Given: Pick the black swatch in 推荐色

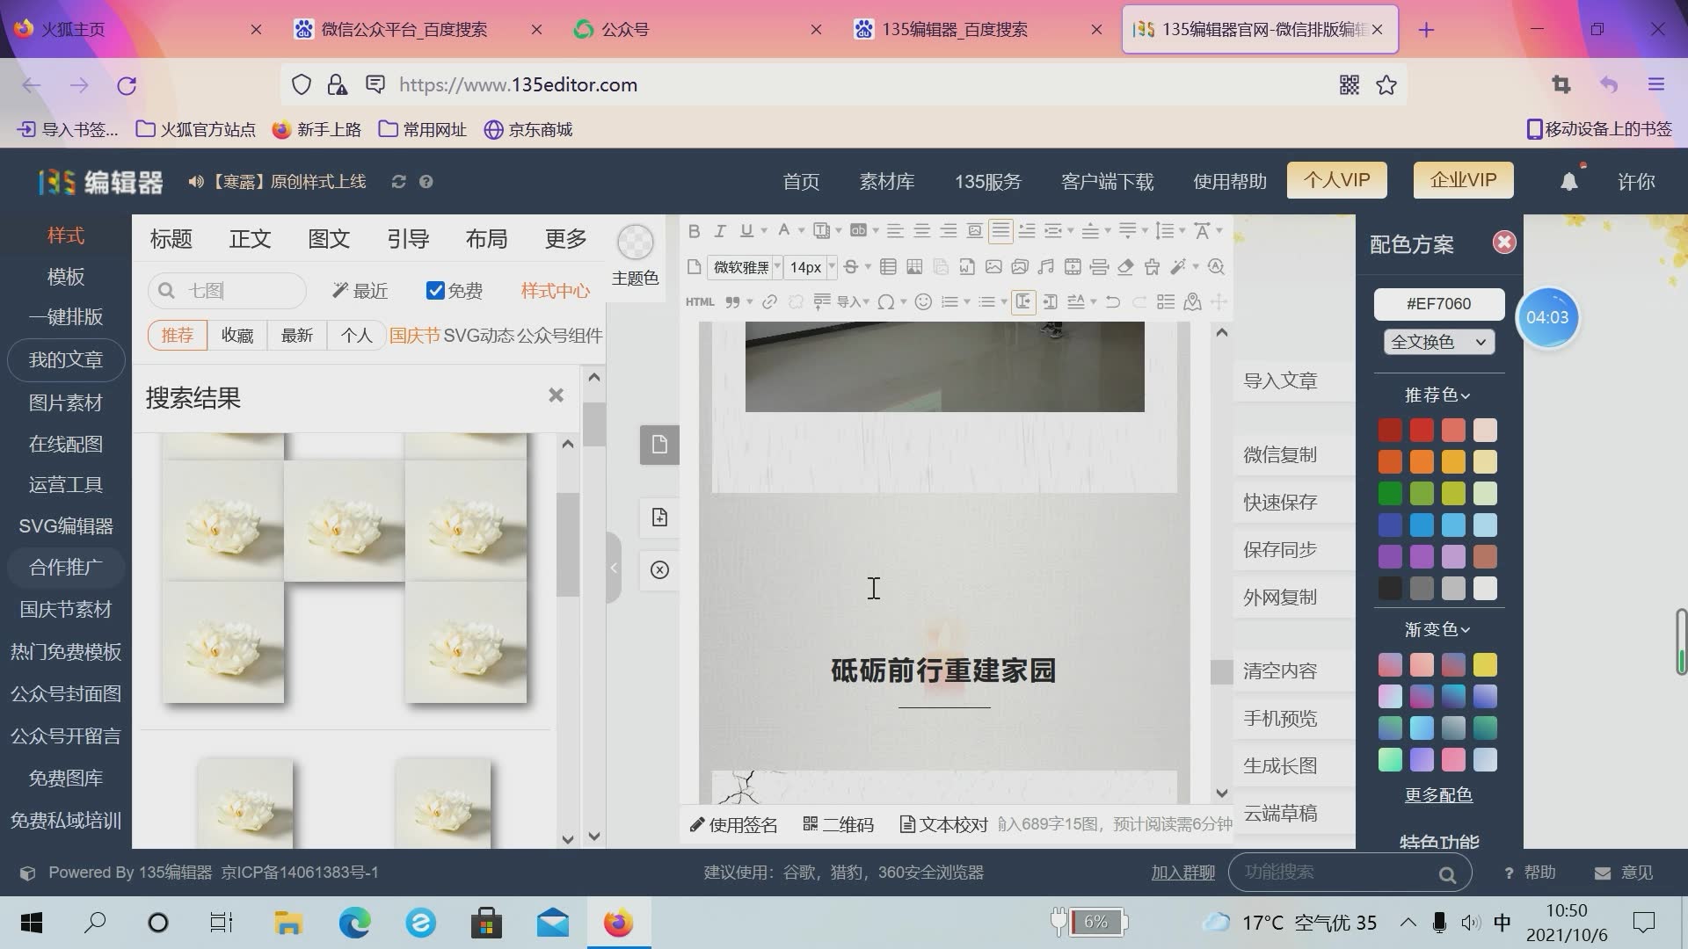Looking at the screenshot, I should tap(1390, 588).
